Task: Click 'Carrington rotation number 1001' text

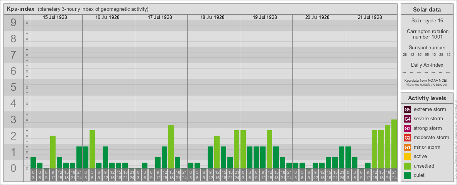Action: (428, 34)
